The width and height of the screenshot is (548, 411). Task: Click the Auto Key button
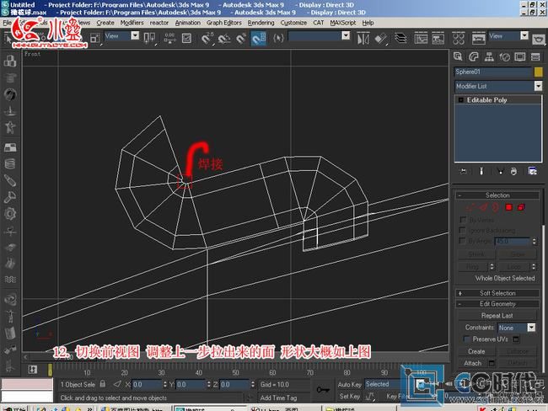tap(349, 384)
